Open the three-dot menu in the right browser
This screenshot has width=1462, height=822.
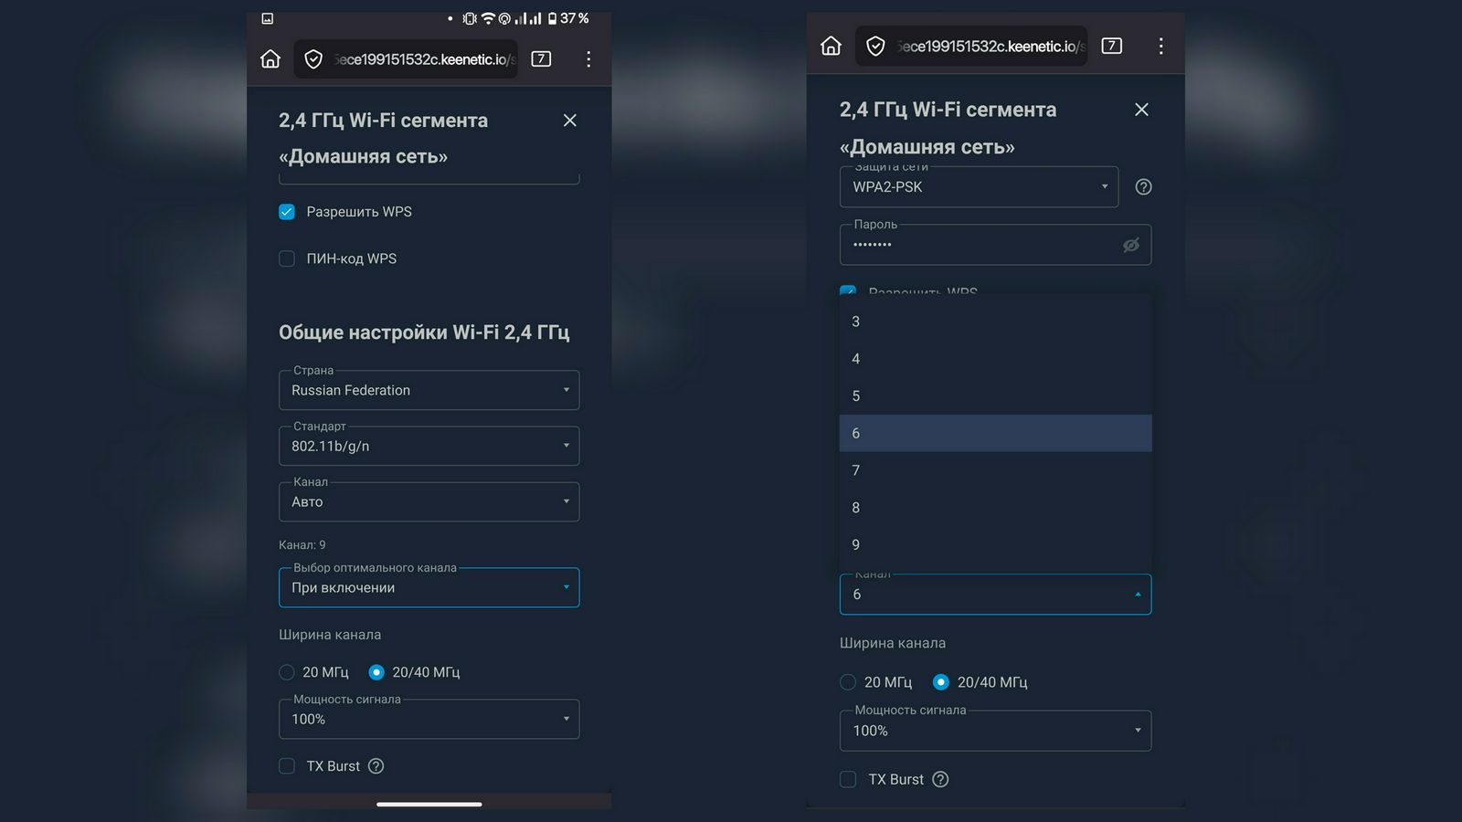1160,47
